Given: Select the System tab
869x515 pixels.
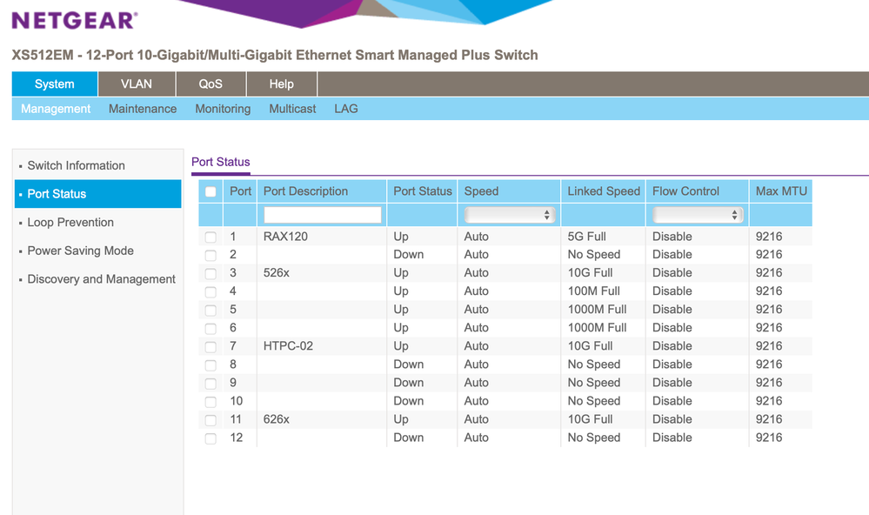Looking at the screenshot, I should click(54, 84).
